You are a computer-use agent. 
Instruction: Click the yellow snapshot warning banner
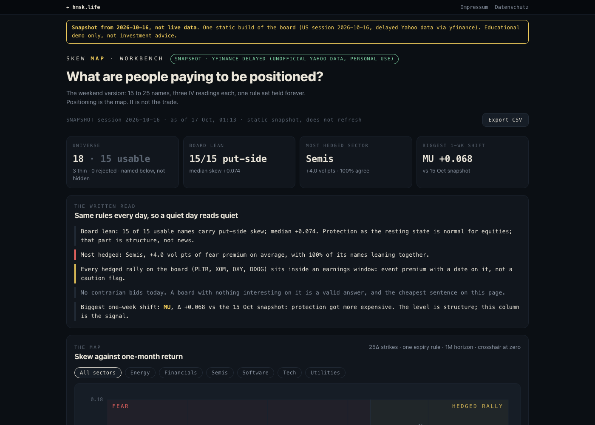tap(297, 32)
